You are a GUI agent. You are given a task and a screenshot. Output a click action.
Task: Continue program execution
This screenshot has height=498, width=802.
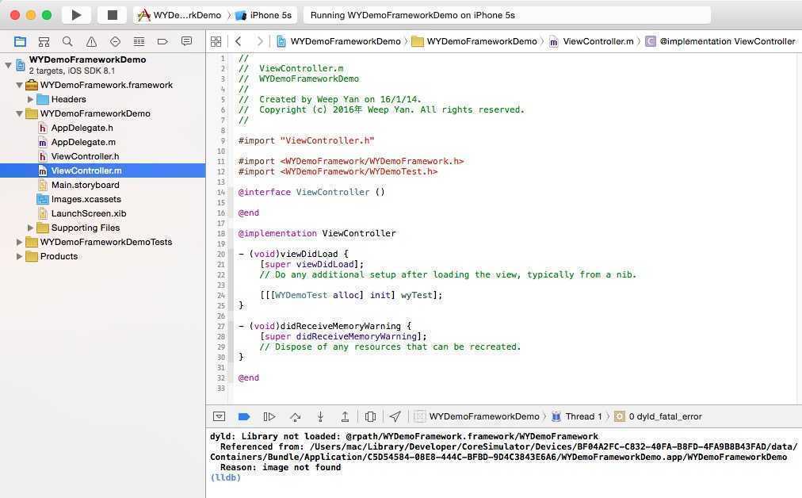pos(269,416)
